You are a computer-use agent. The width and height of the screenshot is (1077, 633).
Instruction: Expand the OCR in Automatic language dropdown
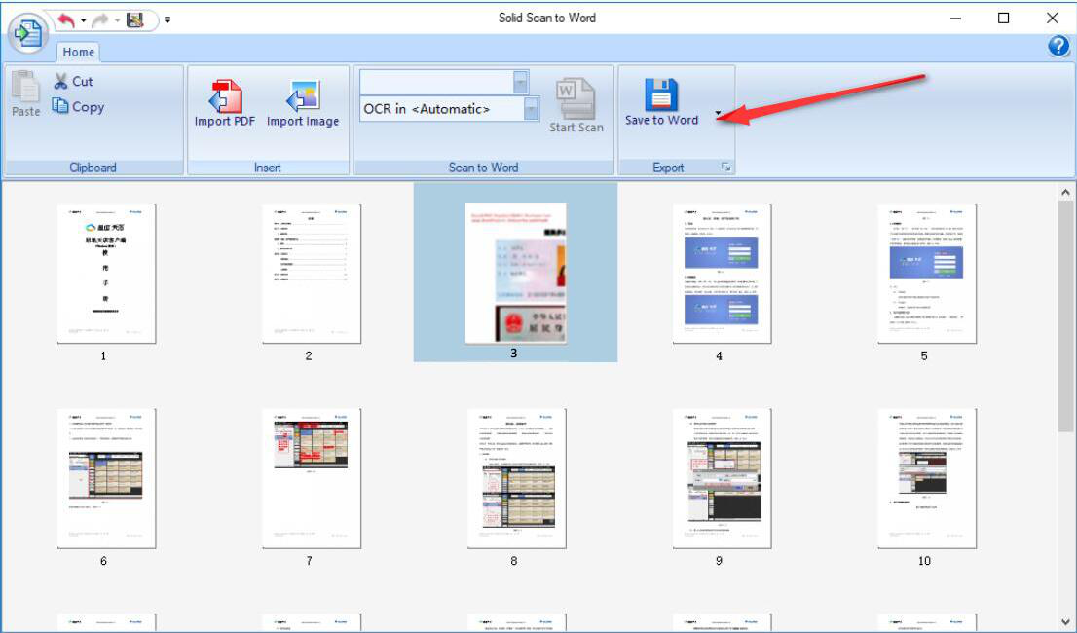(x=531, y=108)
